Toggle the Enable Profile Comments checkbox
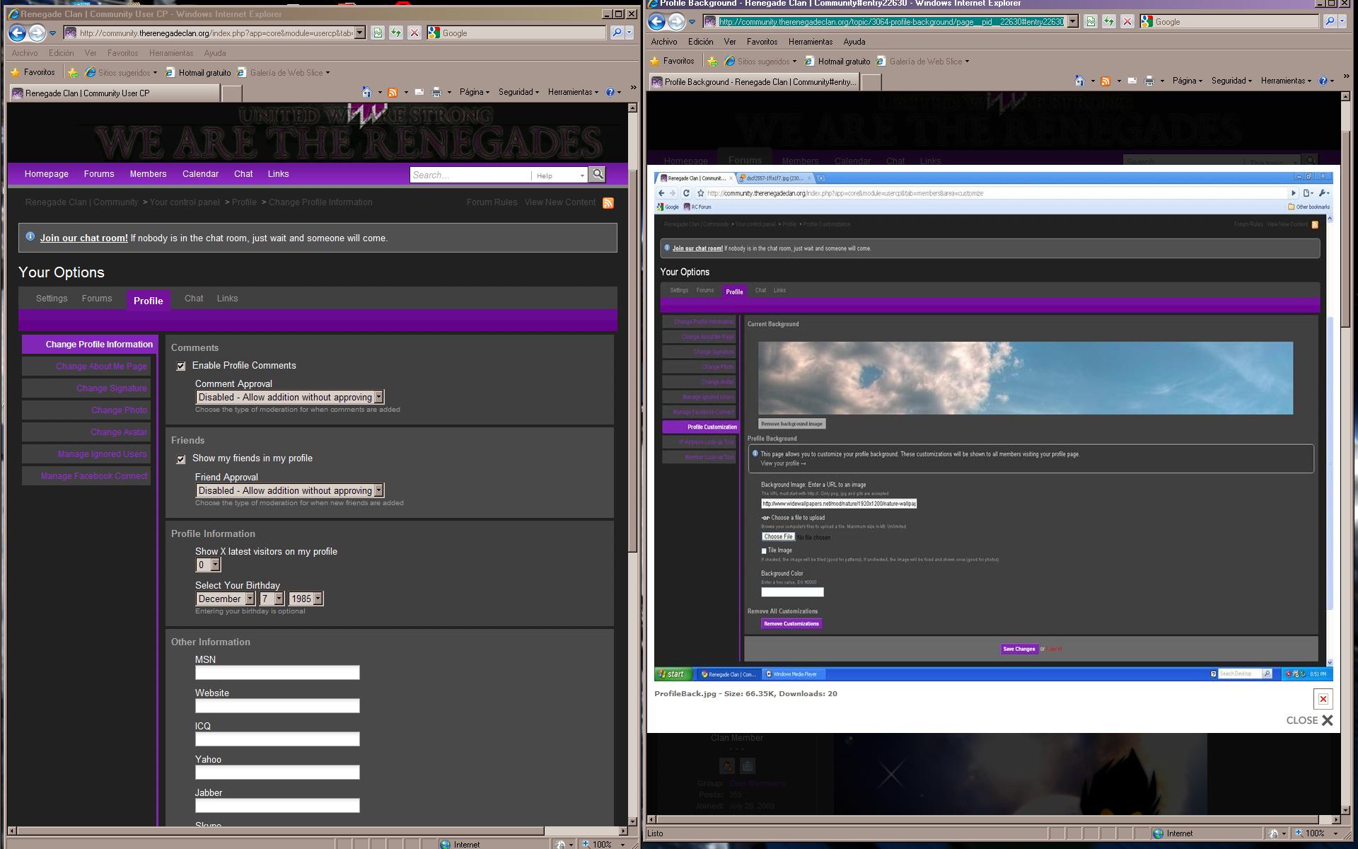 pyautogui.click(x=181, y=366)
